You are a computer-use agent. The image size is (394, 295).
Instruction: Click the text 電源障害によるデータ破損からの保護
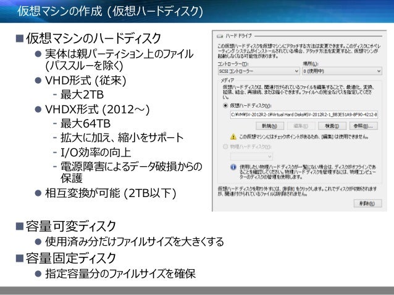click(131, 172)
